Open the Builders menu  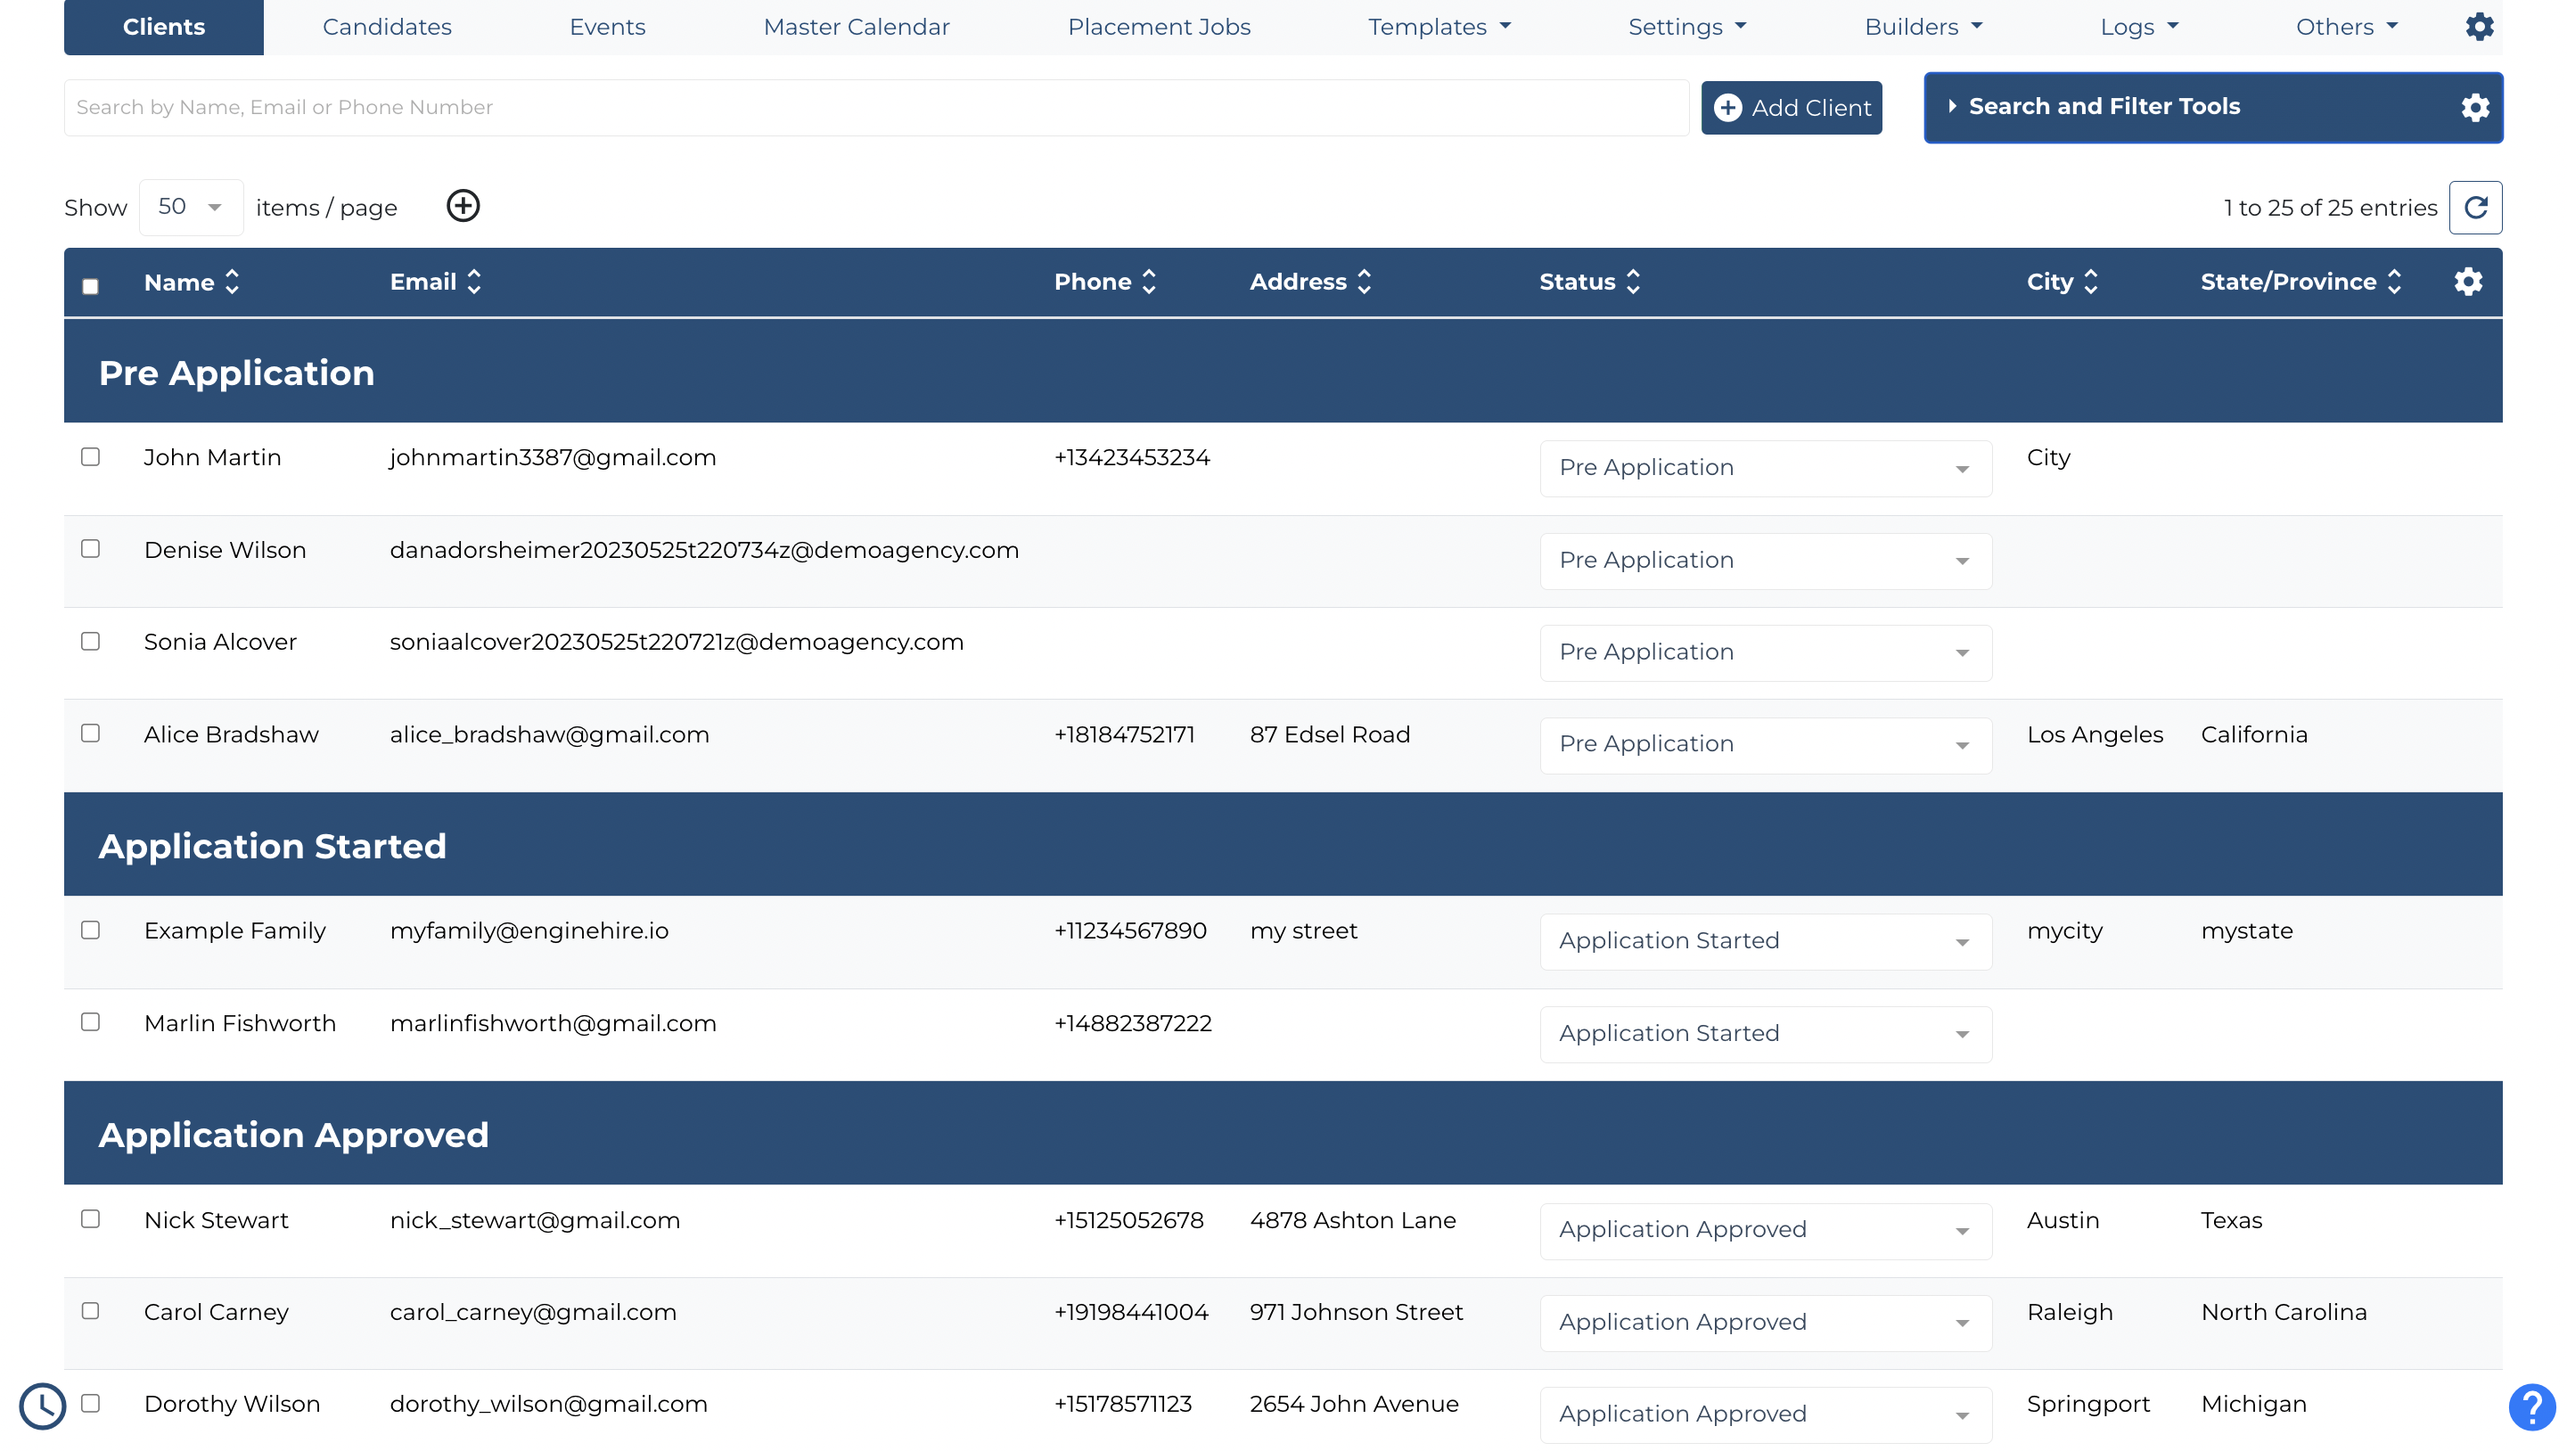tap(1923, 27)
